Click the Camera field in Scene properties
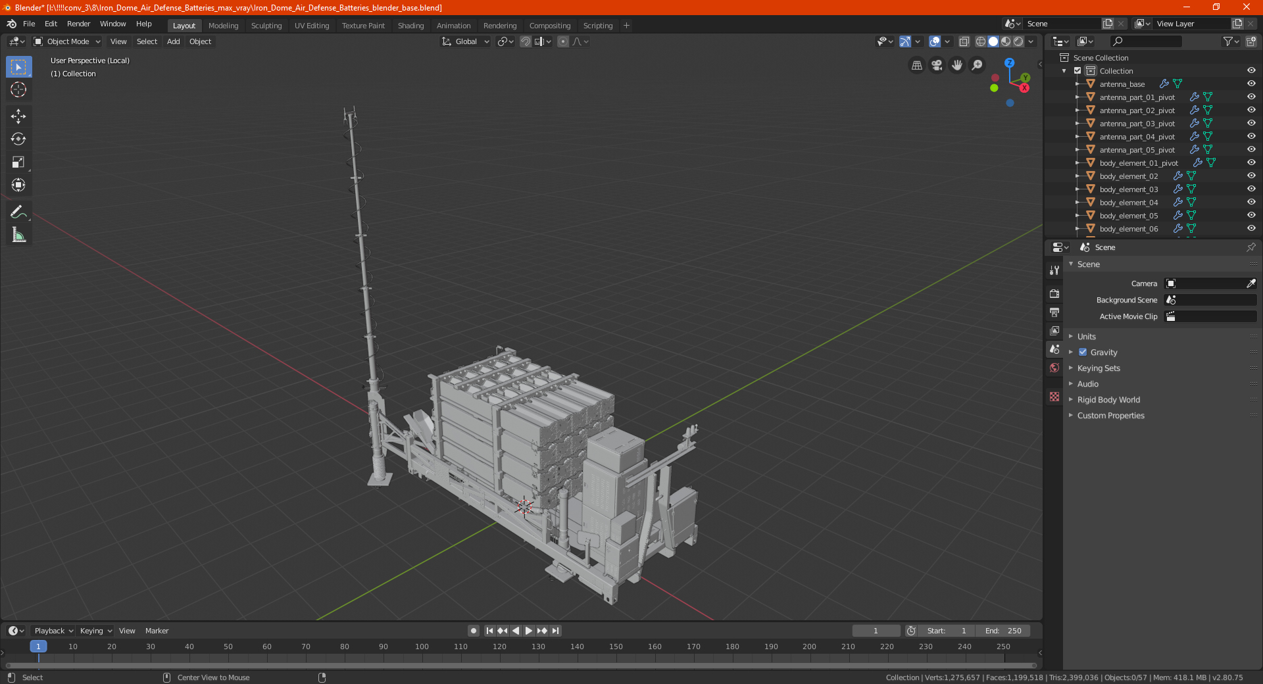Image resolution: width=1263 pixels, height=684 pixels. click(x=1210, y=283)
